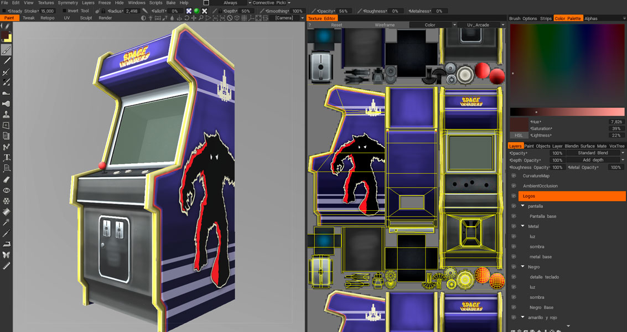This screenshot has width=627, height=332.
Task: Click the butterfly icon in left toolbar
Action: (6, 255)
